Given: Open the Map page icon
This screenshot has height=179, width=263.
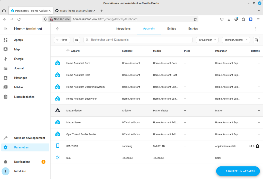Looking at the screenshot, I should pyautogui.click(x=6, y=49).
